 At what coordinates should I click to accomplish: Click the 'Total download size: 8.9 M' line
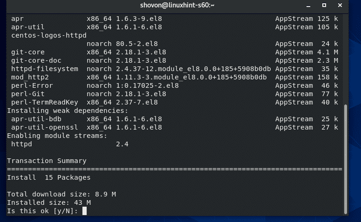pos(61,194)
